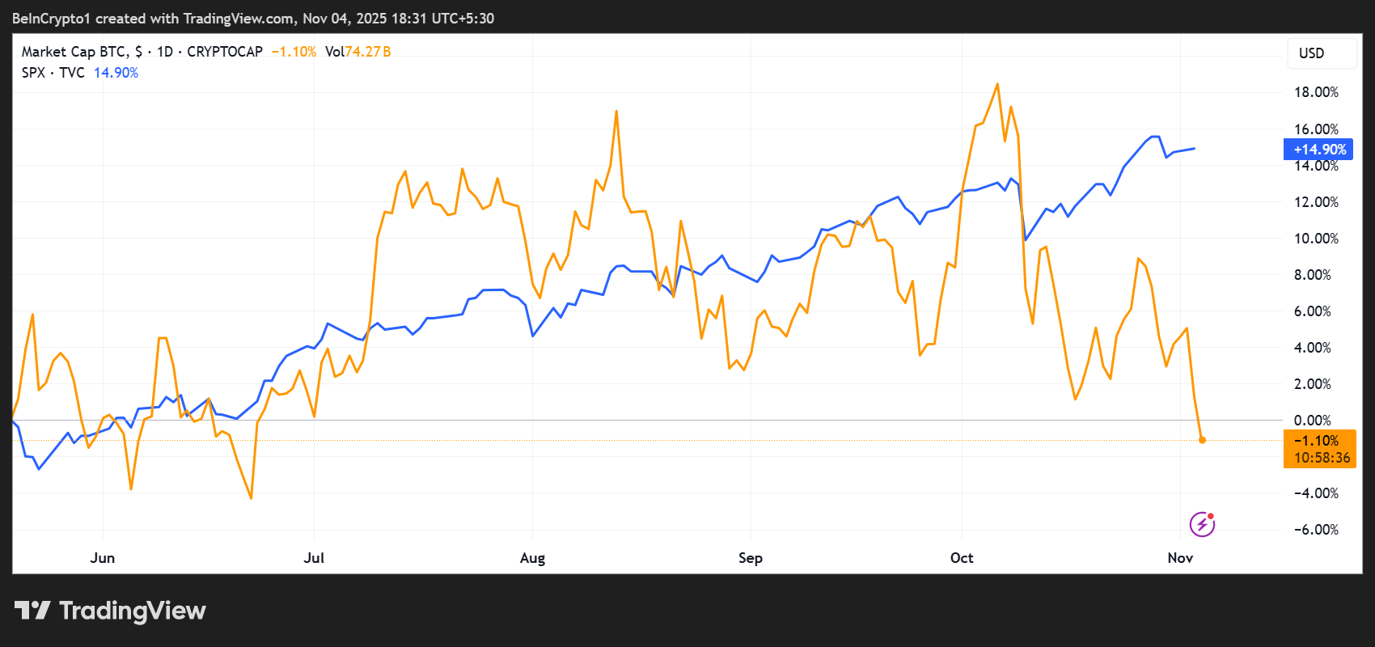Click the TradingView logo mark at bottom left

(32, 611)
